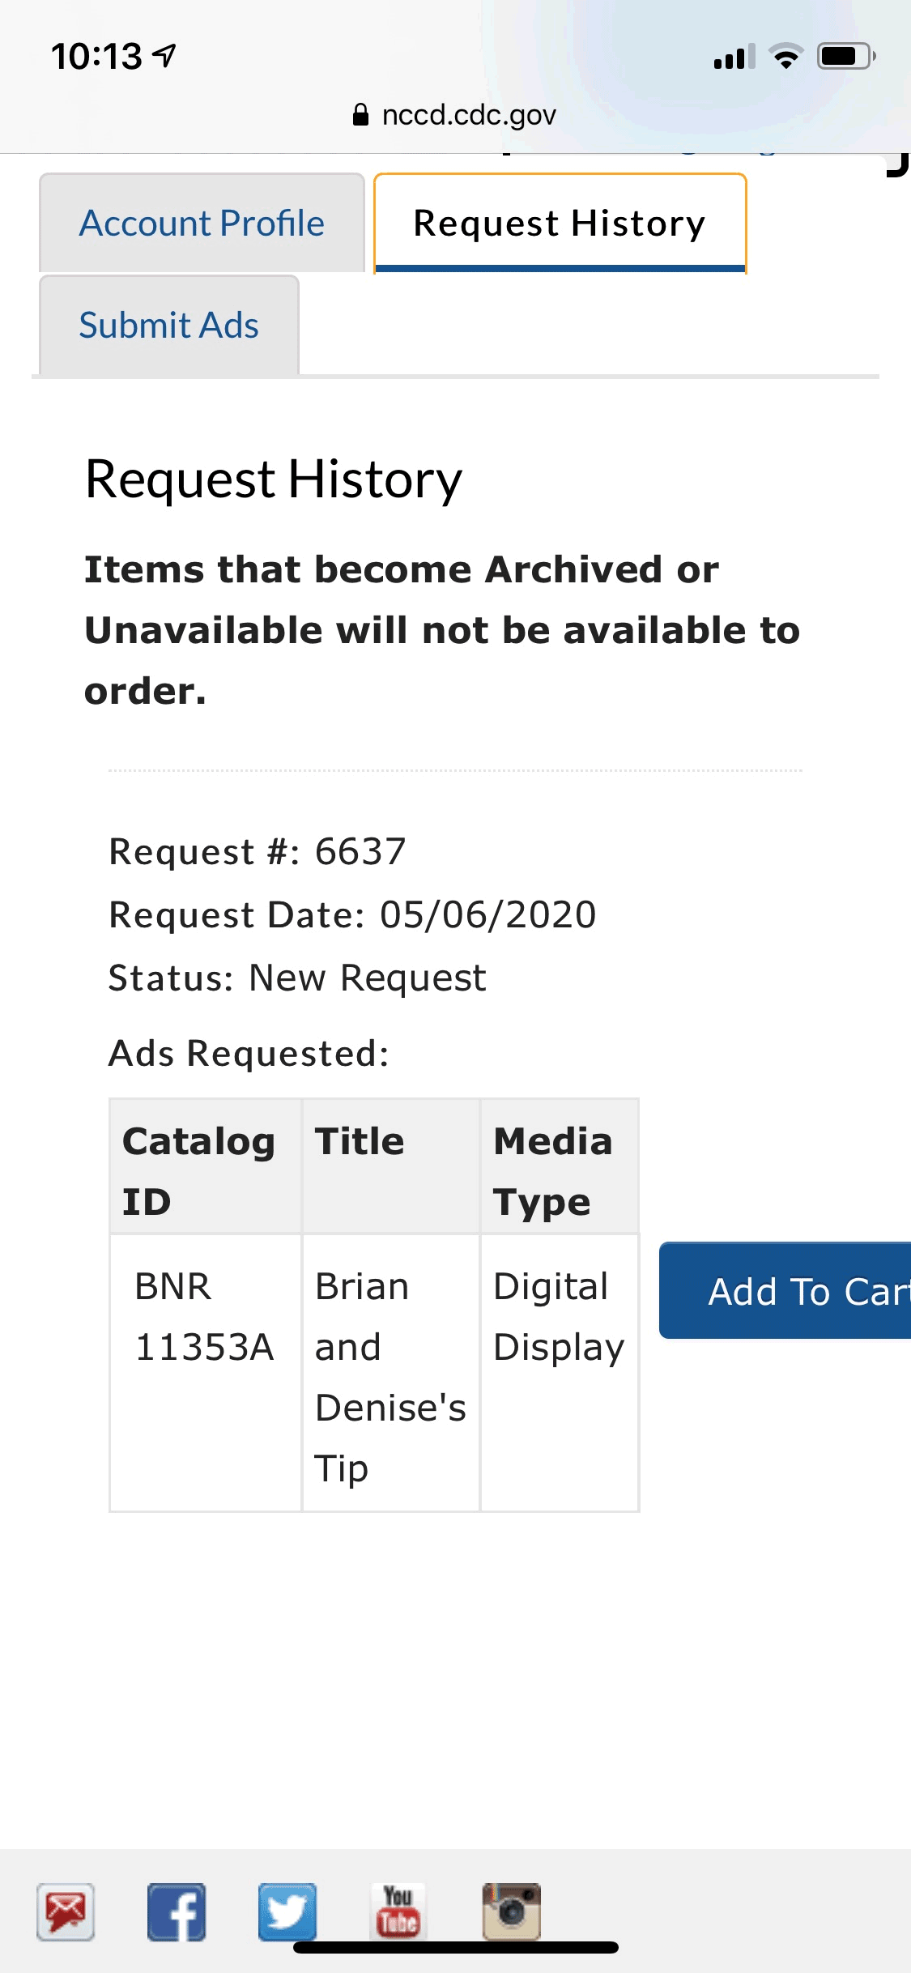Tap the cellular signal bars icon

(x=734, y=57)
